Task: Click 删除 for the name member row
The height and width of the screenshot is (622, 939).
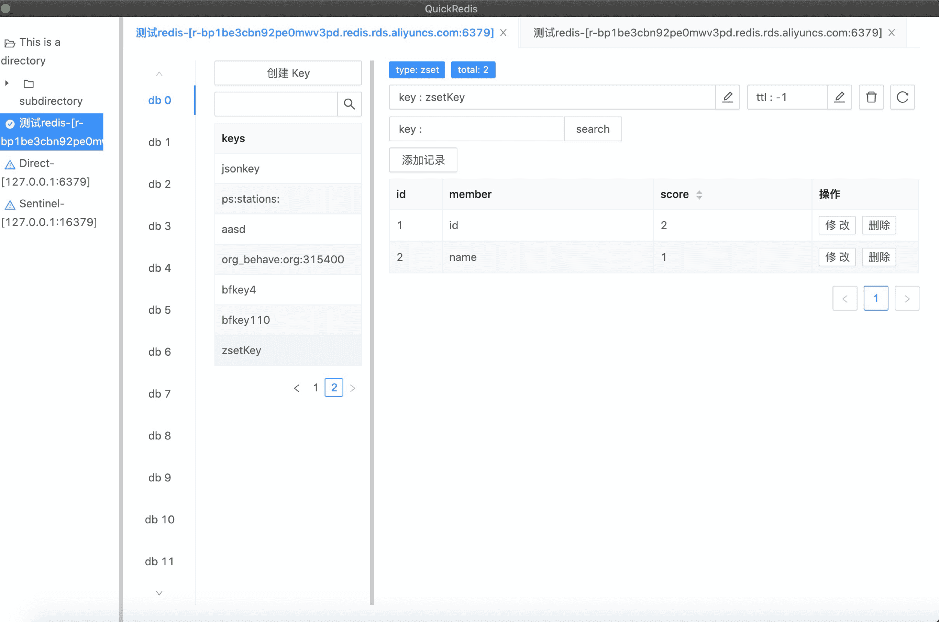Action: 879,257
